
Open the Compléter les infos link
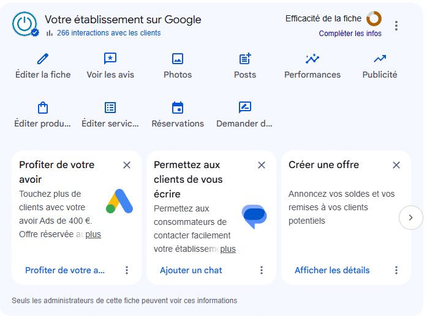point(350,34)
